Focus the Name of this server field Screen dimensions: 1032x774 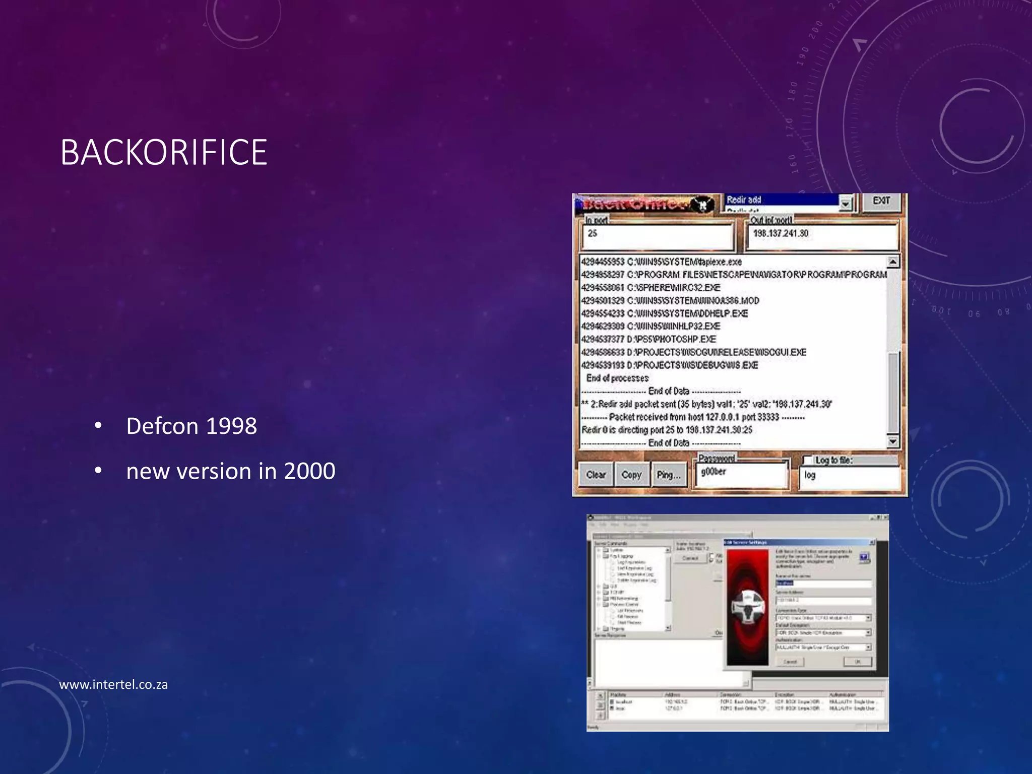coord(823,583)
